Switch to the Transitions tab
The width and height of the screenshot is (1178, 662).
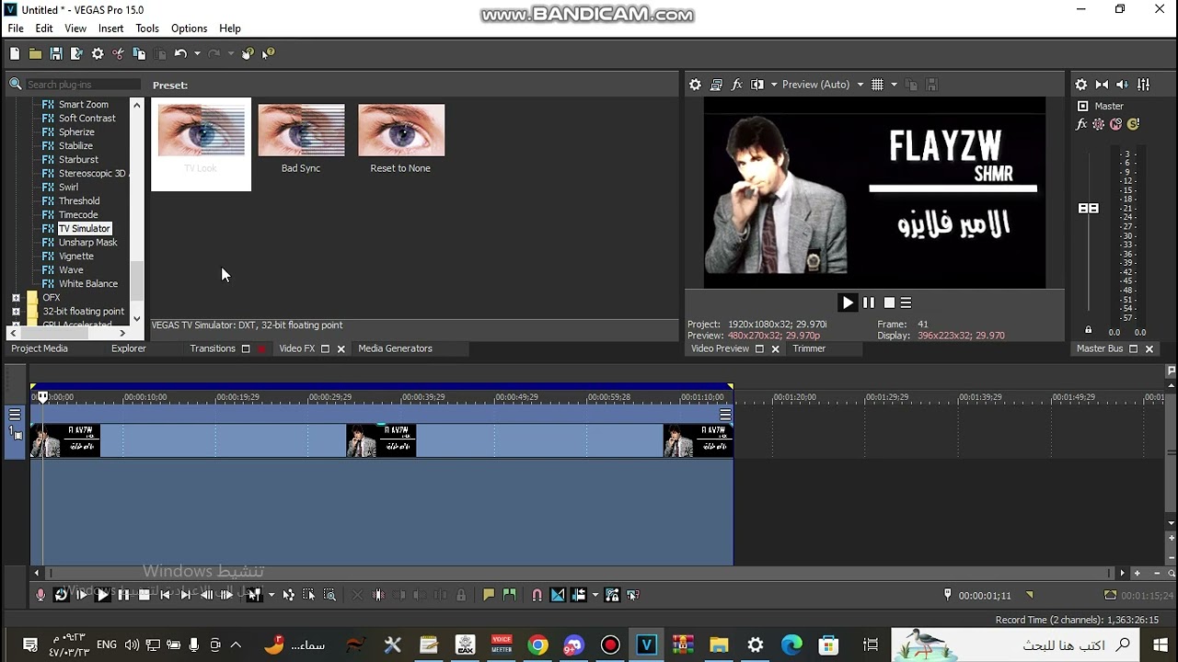[213, 348]
